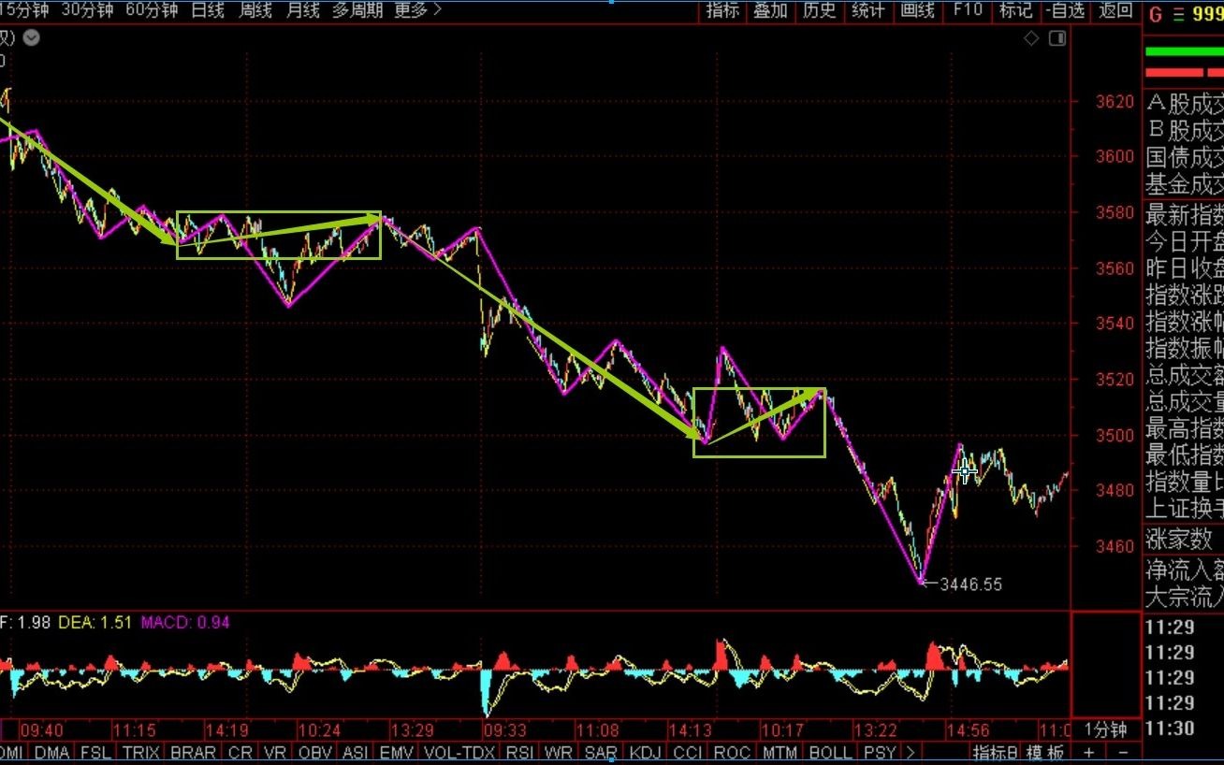The image size is (1224, 765).
Task: Expand more indicators with the > arrow
Action: tap(910, 752)
